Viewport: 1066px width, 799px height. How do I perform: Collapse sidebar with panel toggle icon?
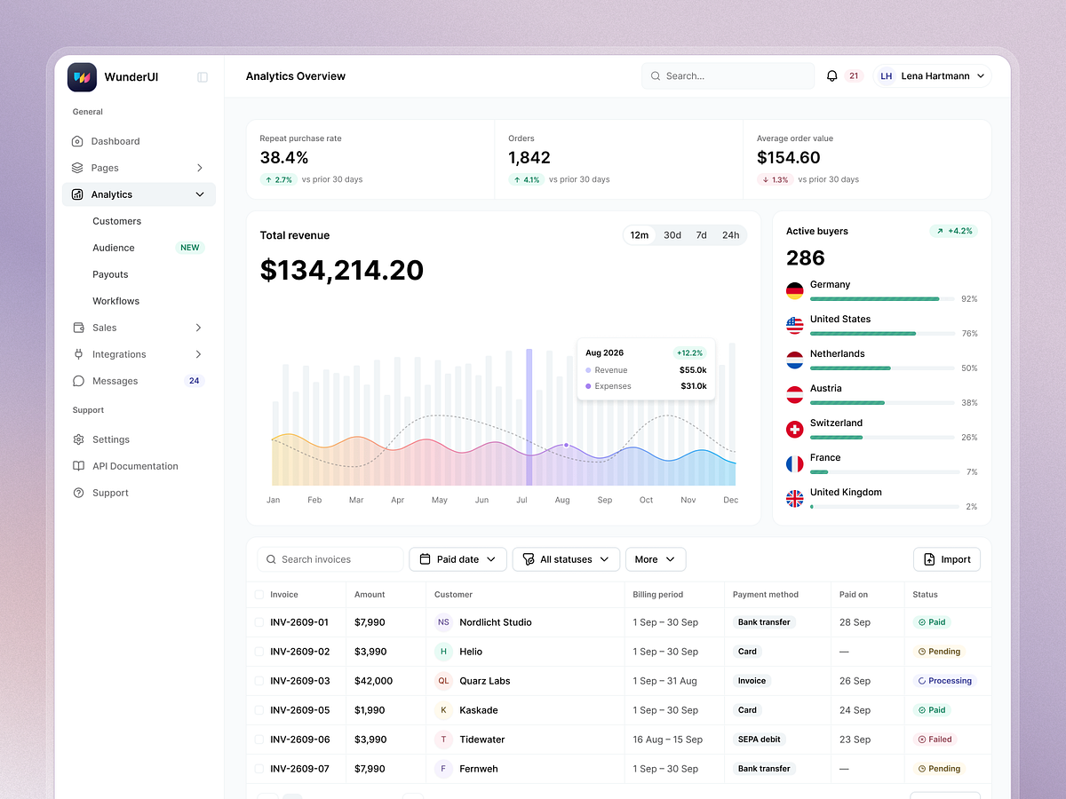pyautogui.click(x=203, y=77)
